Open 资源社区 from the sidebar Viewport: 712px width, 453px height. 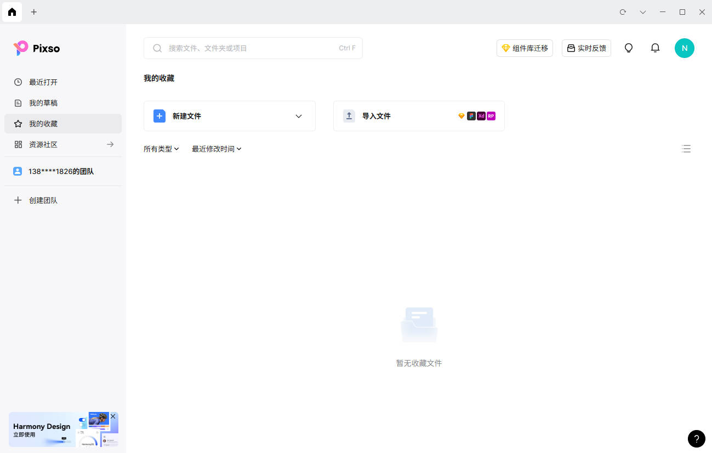coord(43,144)
